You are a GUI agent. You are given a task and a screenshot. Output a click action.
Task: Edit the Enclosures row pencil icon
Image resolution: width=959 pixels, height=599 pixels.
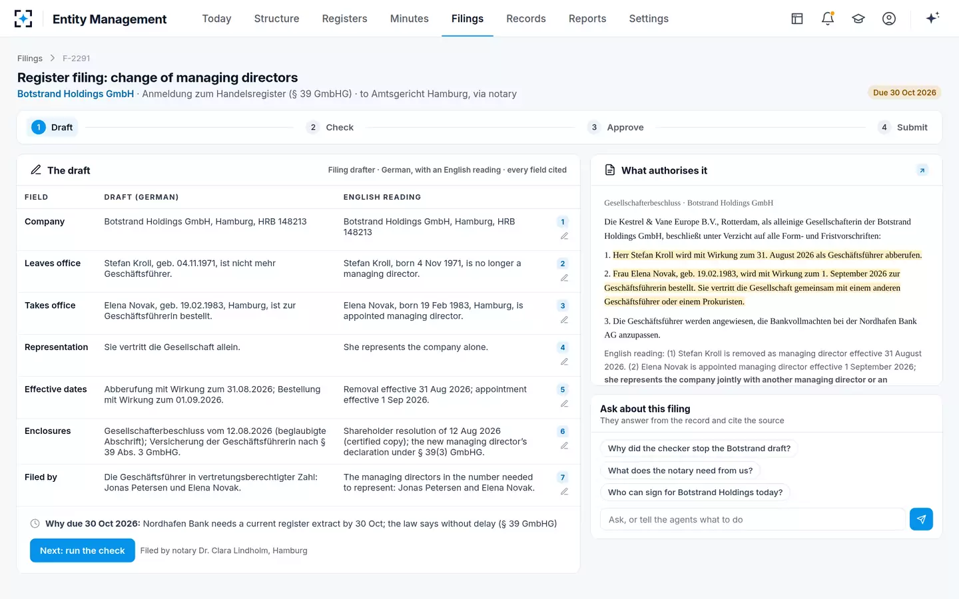click(564, 446)
